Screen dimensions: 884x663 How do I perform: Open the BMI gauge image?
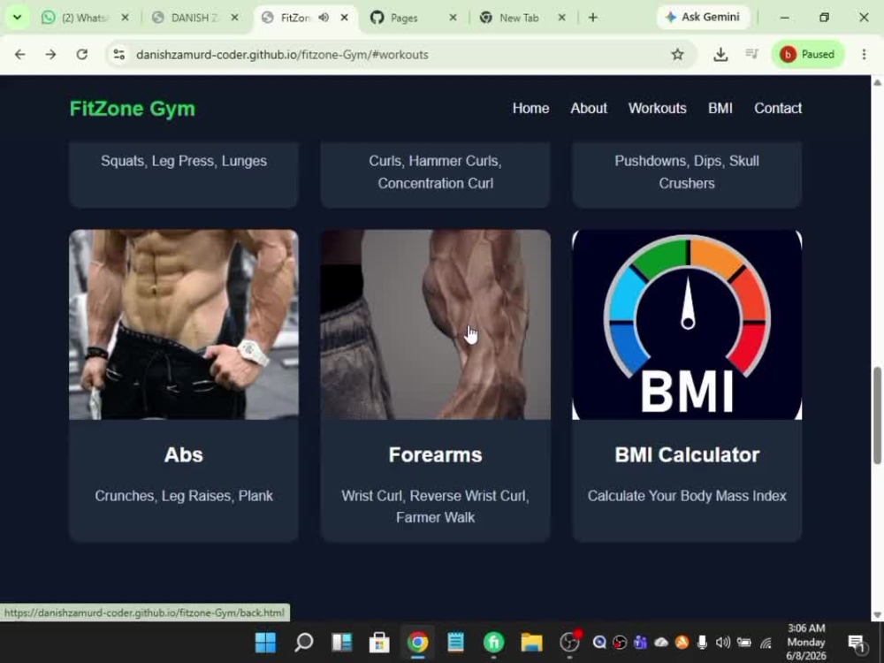tap(687, 324)
